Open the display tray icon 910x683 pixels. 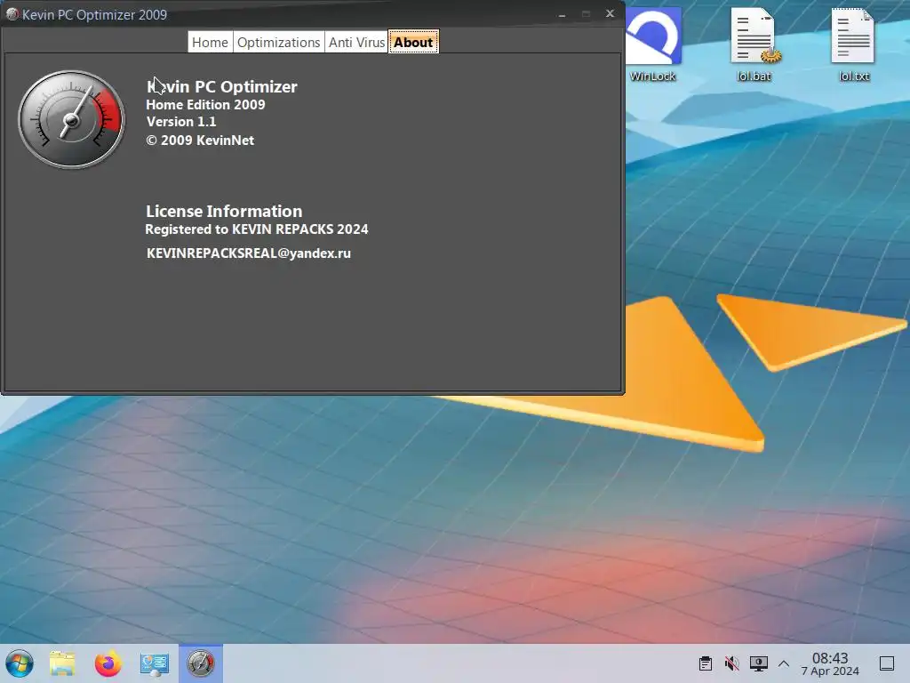pos(759,663)
